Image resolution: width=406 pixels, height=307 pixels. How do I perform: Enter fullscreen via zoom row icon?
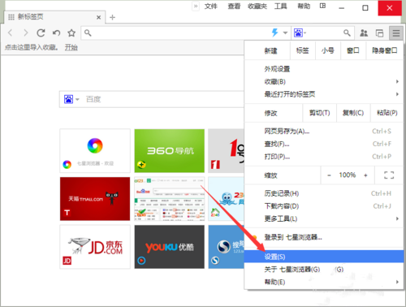tap(389, 175)
